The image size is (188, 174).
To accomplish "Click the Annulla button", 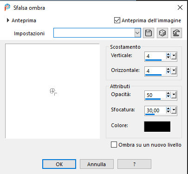I will [x=97, y=164].
